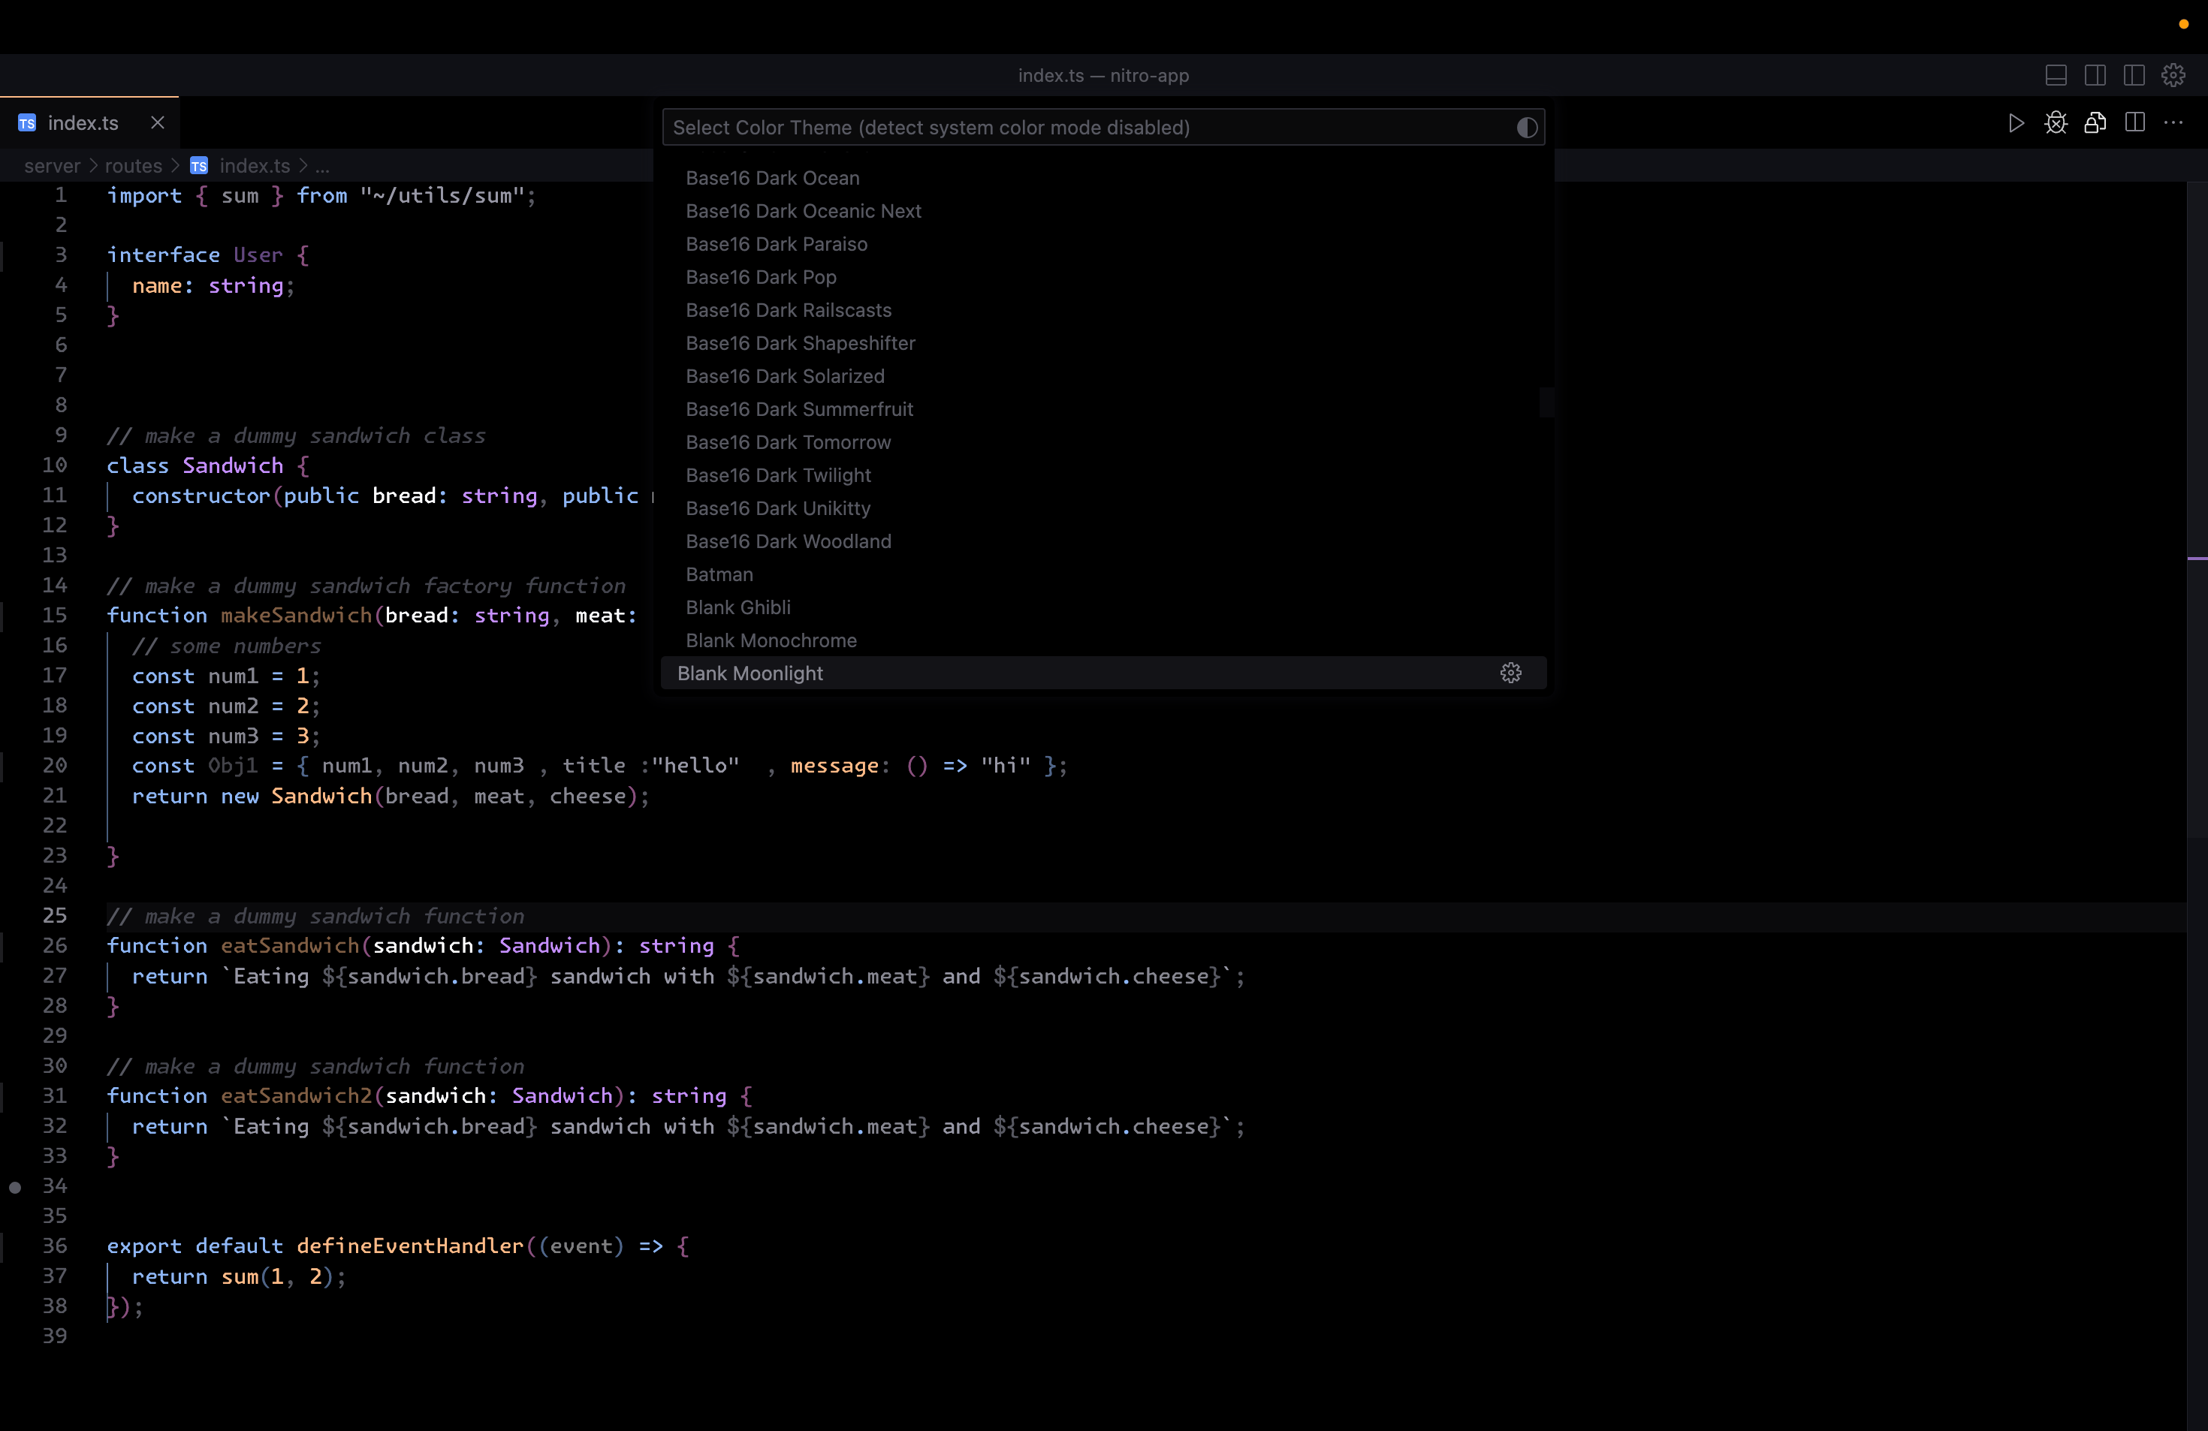
Task: Click the editor toolbar icon beside the bug
Action: tap(2095, 122)
